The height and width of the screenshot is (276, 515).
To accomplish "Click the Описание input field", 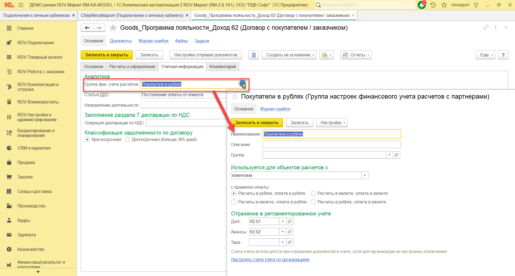I will 331,145.
